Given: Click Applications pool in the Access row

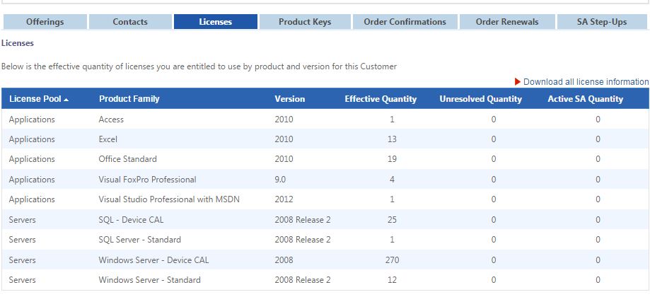Looking at the screenshot, I should [32, 120].
